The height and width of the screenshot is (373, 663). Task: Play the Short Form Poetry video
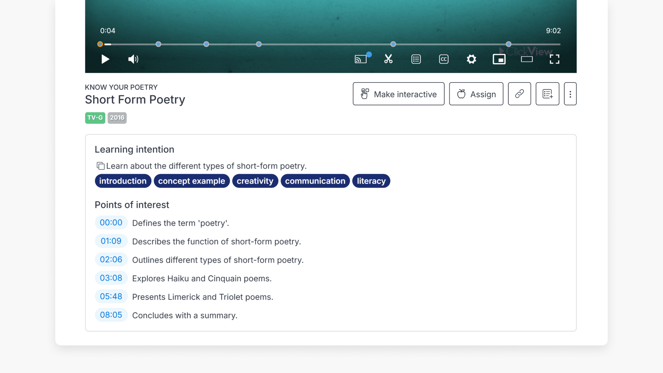[x=105, y=59]
